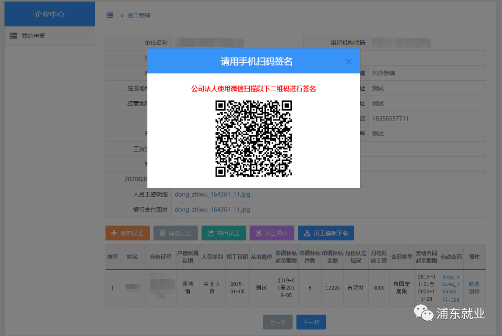The height and width of the screenshot is (336, 502).
Task: Click the 姓名 column header
Action: (132, 257)
